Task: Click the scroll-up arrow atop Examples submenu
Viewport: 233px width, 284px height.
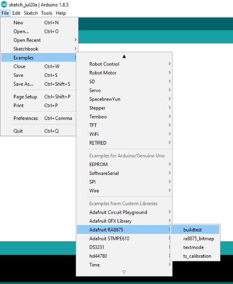Action: pos(124,57)
